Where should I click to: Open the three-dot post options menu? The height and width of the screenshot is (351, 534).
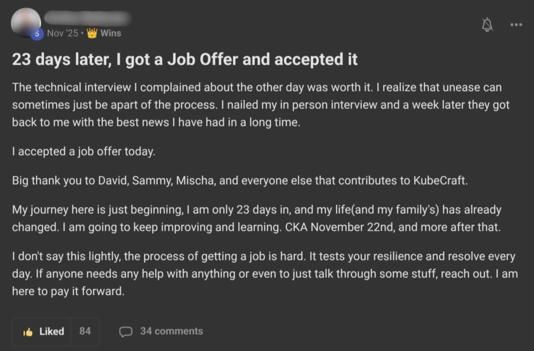pos(516,25)
